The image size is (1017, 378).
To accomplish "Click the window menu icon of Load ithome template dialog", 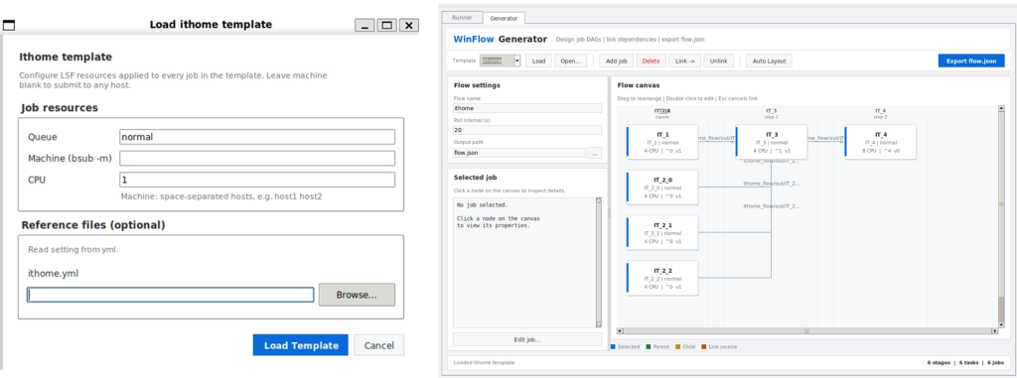I will 9,25.
